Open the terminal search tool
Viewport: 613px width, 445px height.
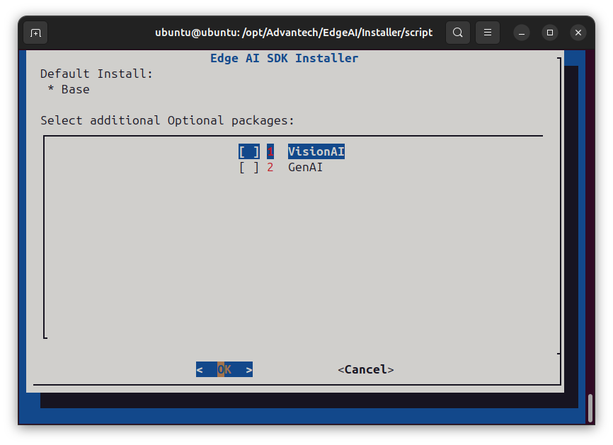(x=458, y=33)
